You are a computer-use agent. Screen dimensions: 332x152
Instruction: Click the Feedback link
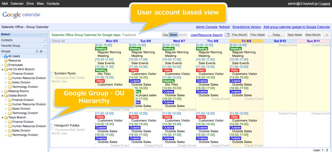[x=129, y=35]
